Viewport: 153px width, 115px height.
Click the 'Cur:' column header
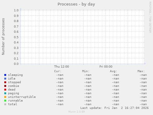click(x=58, y=71)
